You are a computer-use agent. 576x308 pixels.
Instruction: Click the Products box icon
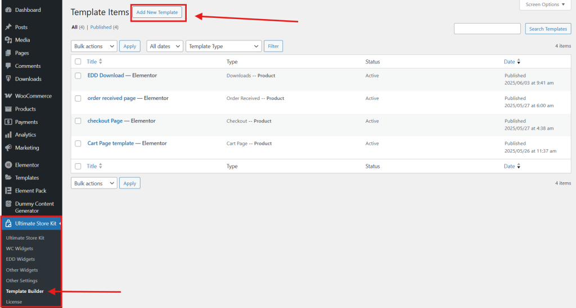pos(8,109)
